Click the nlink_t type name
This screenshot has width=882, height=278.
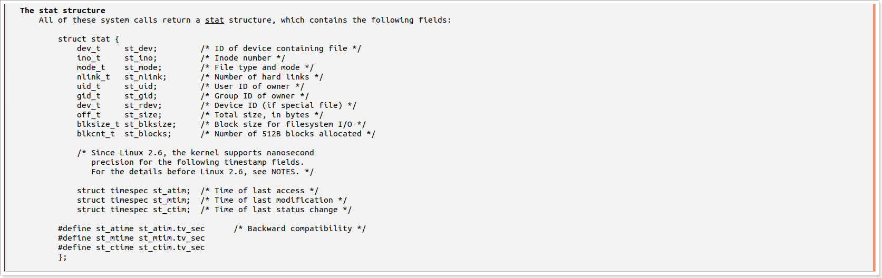pyautogui.click(x=93, y=77)
